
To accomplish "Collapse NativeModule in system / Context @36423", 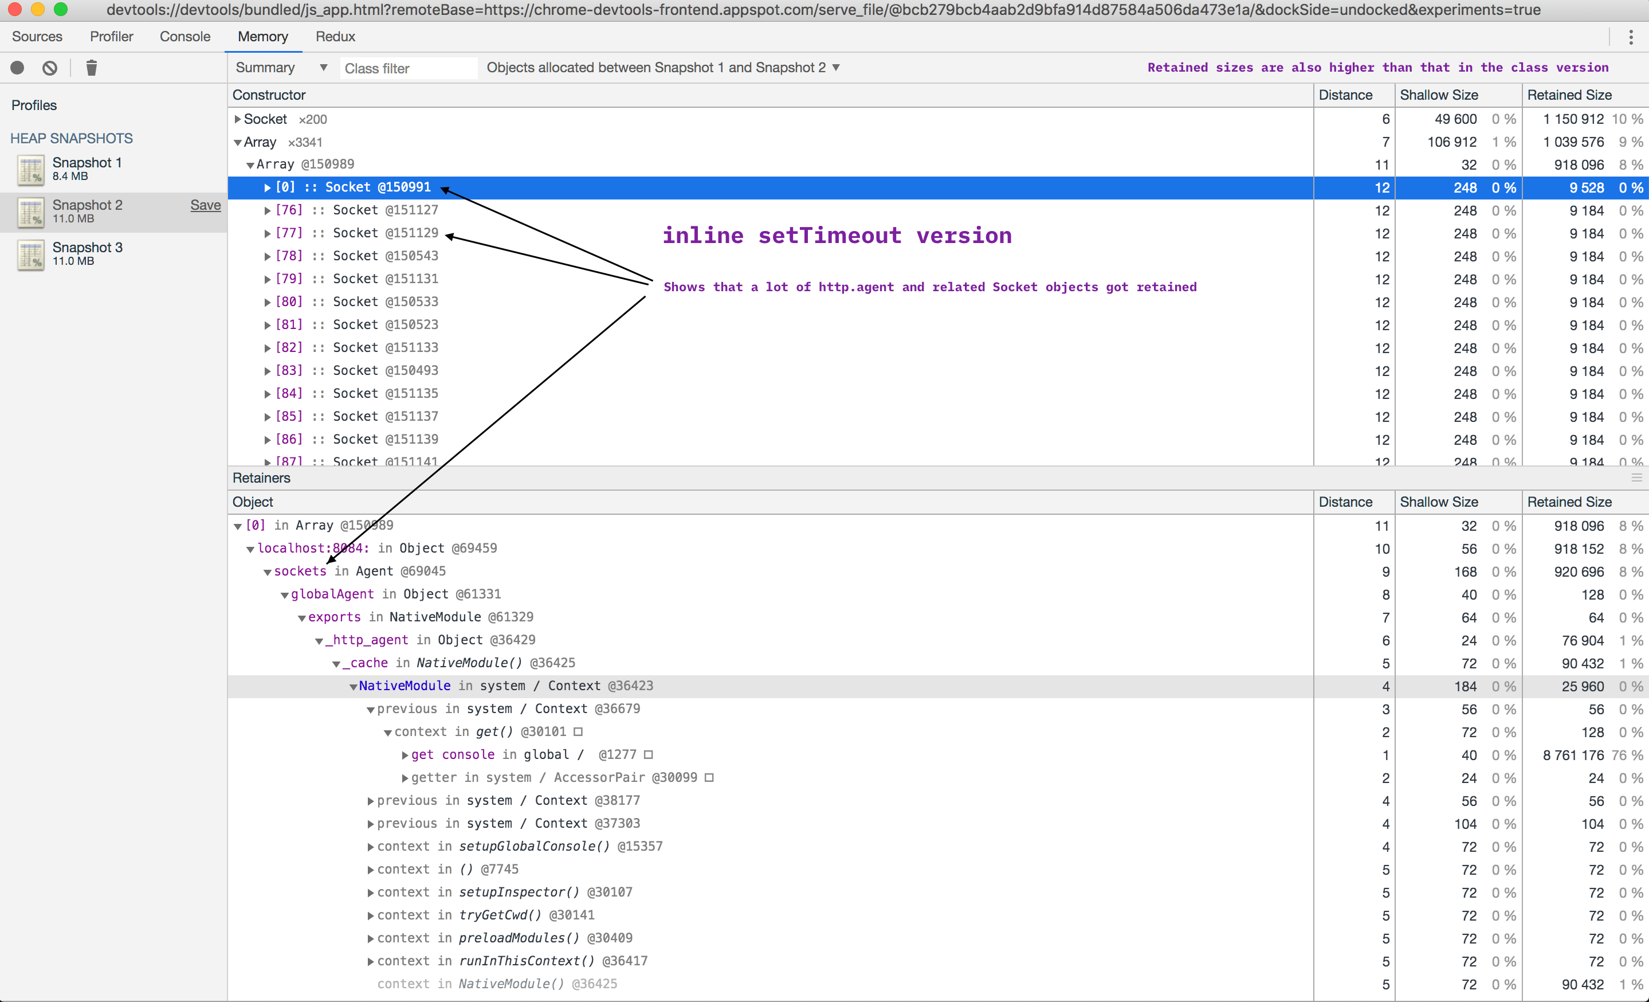I will 353,686.
